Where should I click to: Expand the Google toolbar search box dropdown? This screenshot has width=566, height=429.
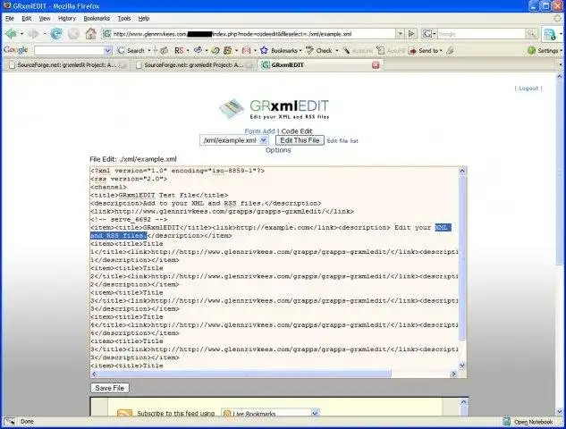click(x=107, y=51)
